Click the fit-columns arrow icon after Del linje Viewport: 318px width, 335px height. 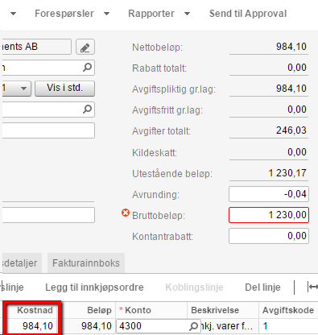tap(313, 287)
